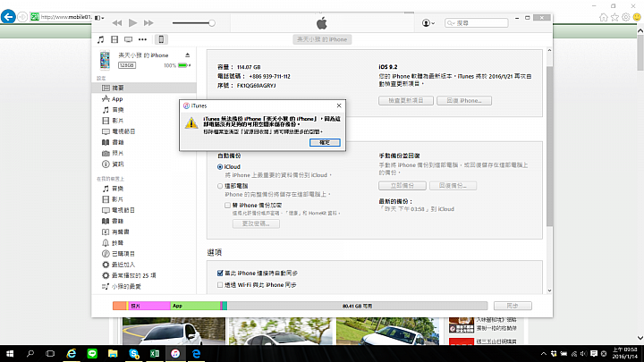Click Back Up Now button
This screenshot has height=362, width=644.
click(402, 186)
